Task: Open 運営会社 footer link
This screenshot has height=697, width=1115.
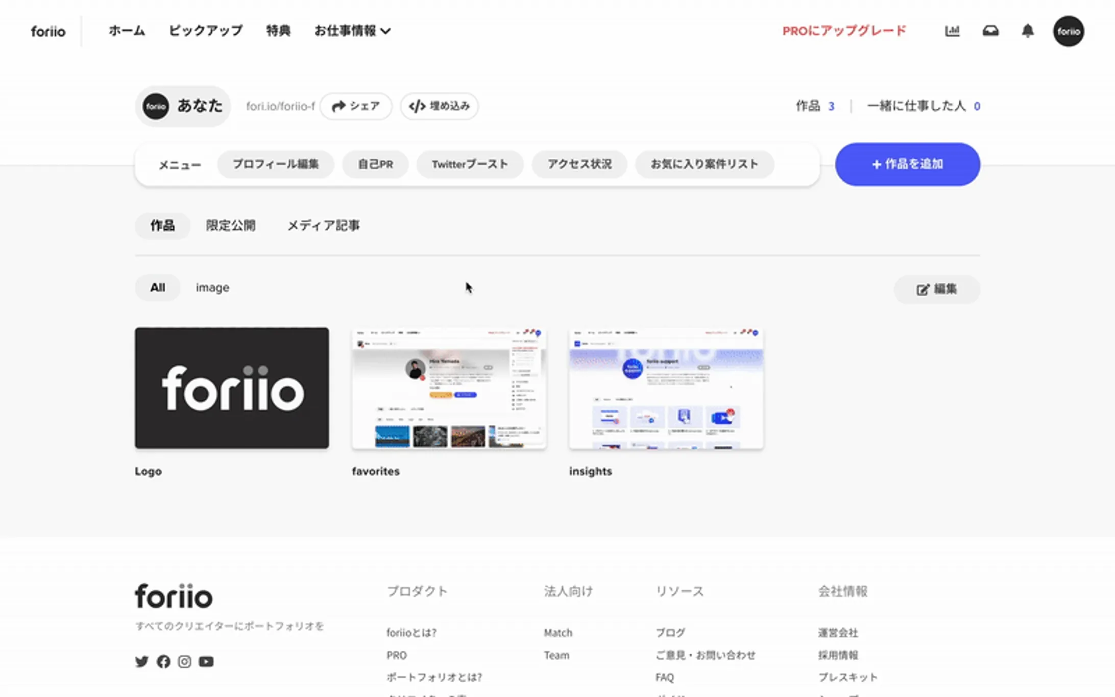Action: (x=838, y=633)
